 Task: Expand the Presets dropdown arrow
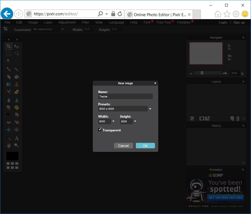[150, 109]
